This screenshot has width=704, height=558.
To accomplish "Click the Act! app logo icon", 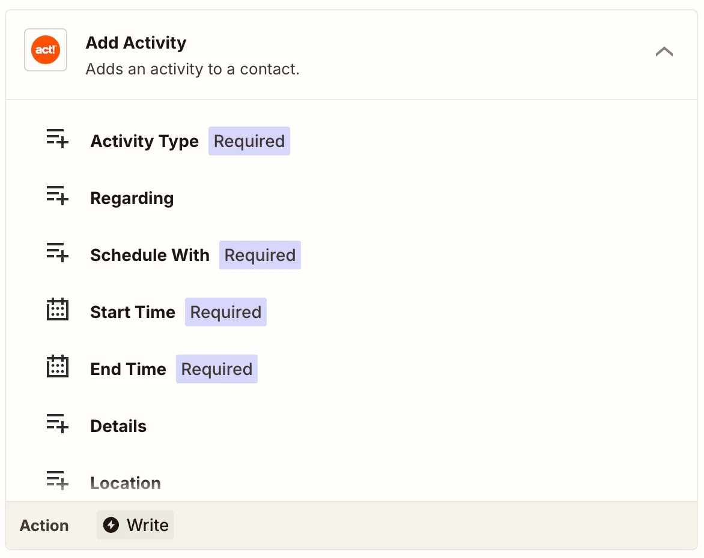I will 46,50.
